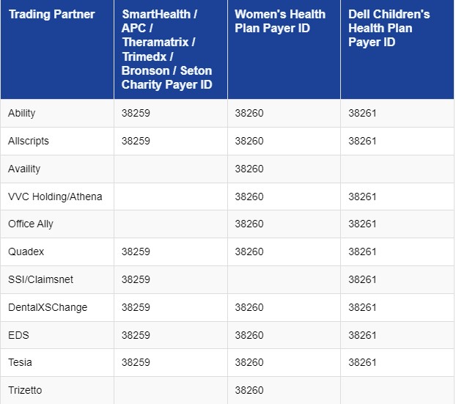Select payer ID 38260 in Trizetto row
This screenshot has height=404, width=456.
[x=249, y=390]
